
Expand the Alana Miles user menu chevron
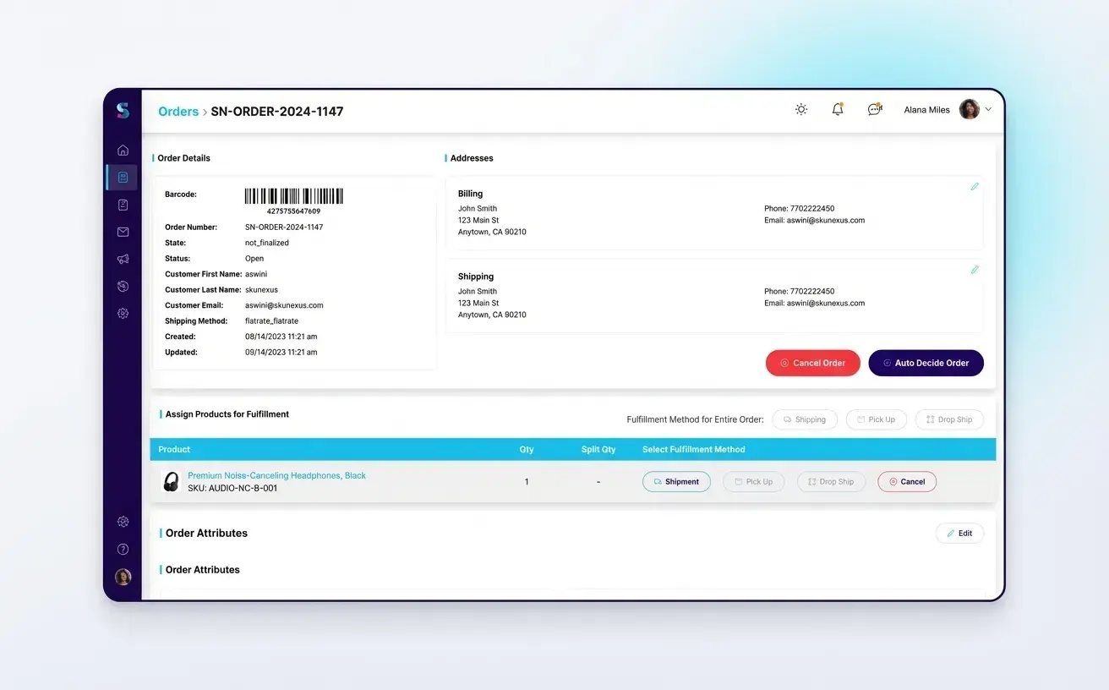pos(988,110)
